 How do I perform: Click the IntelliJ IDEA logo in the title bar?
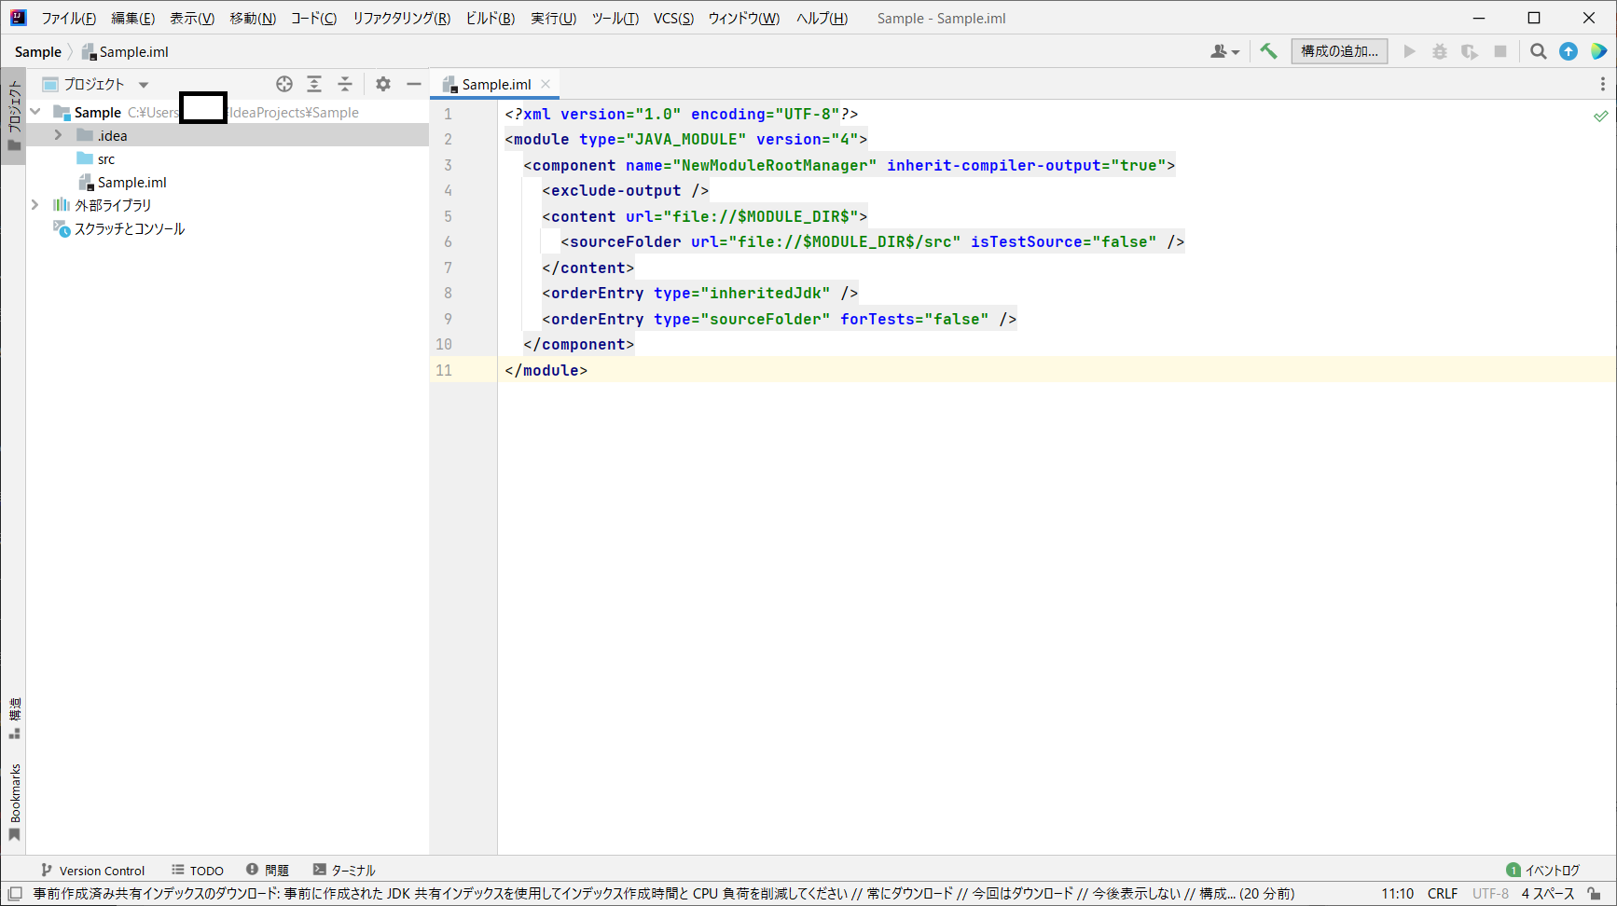point(18,18)
